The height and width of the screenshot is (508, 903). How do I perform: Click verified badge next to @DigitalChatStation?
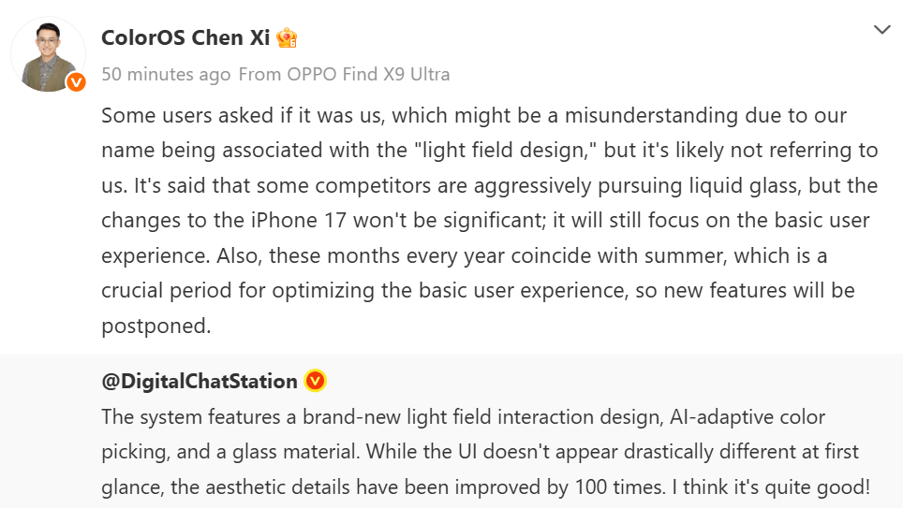pos(315,381)
